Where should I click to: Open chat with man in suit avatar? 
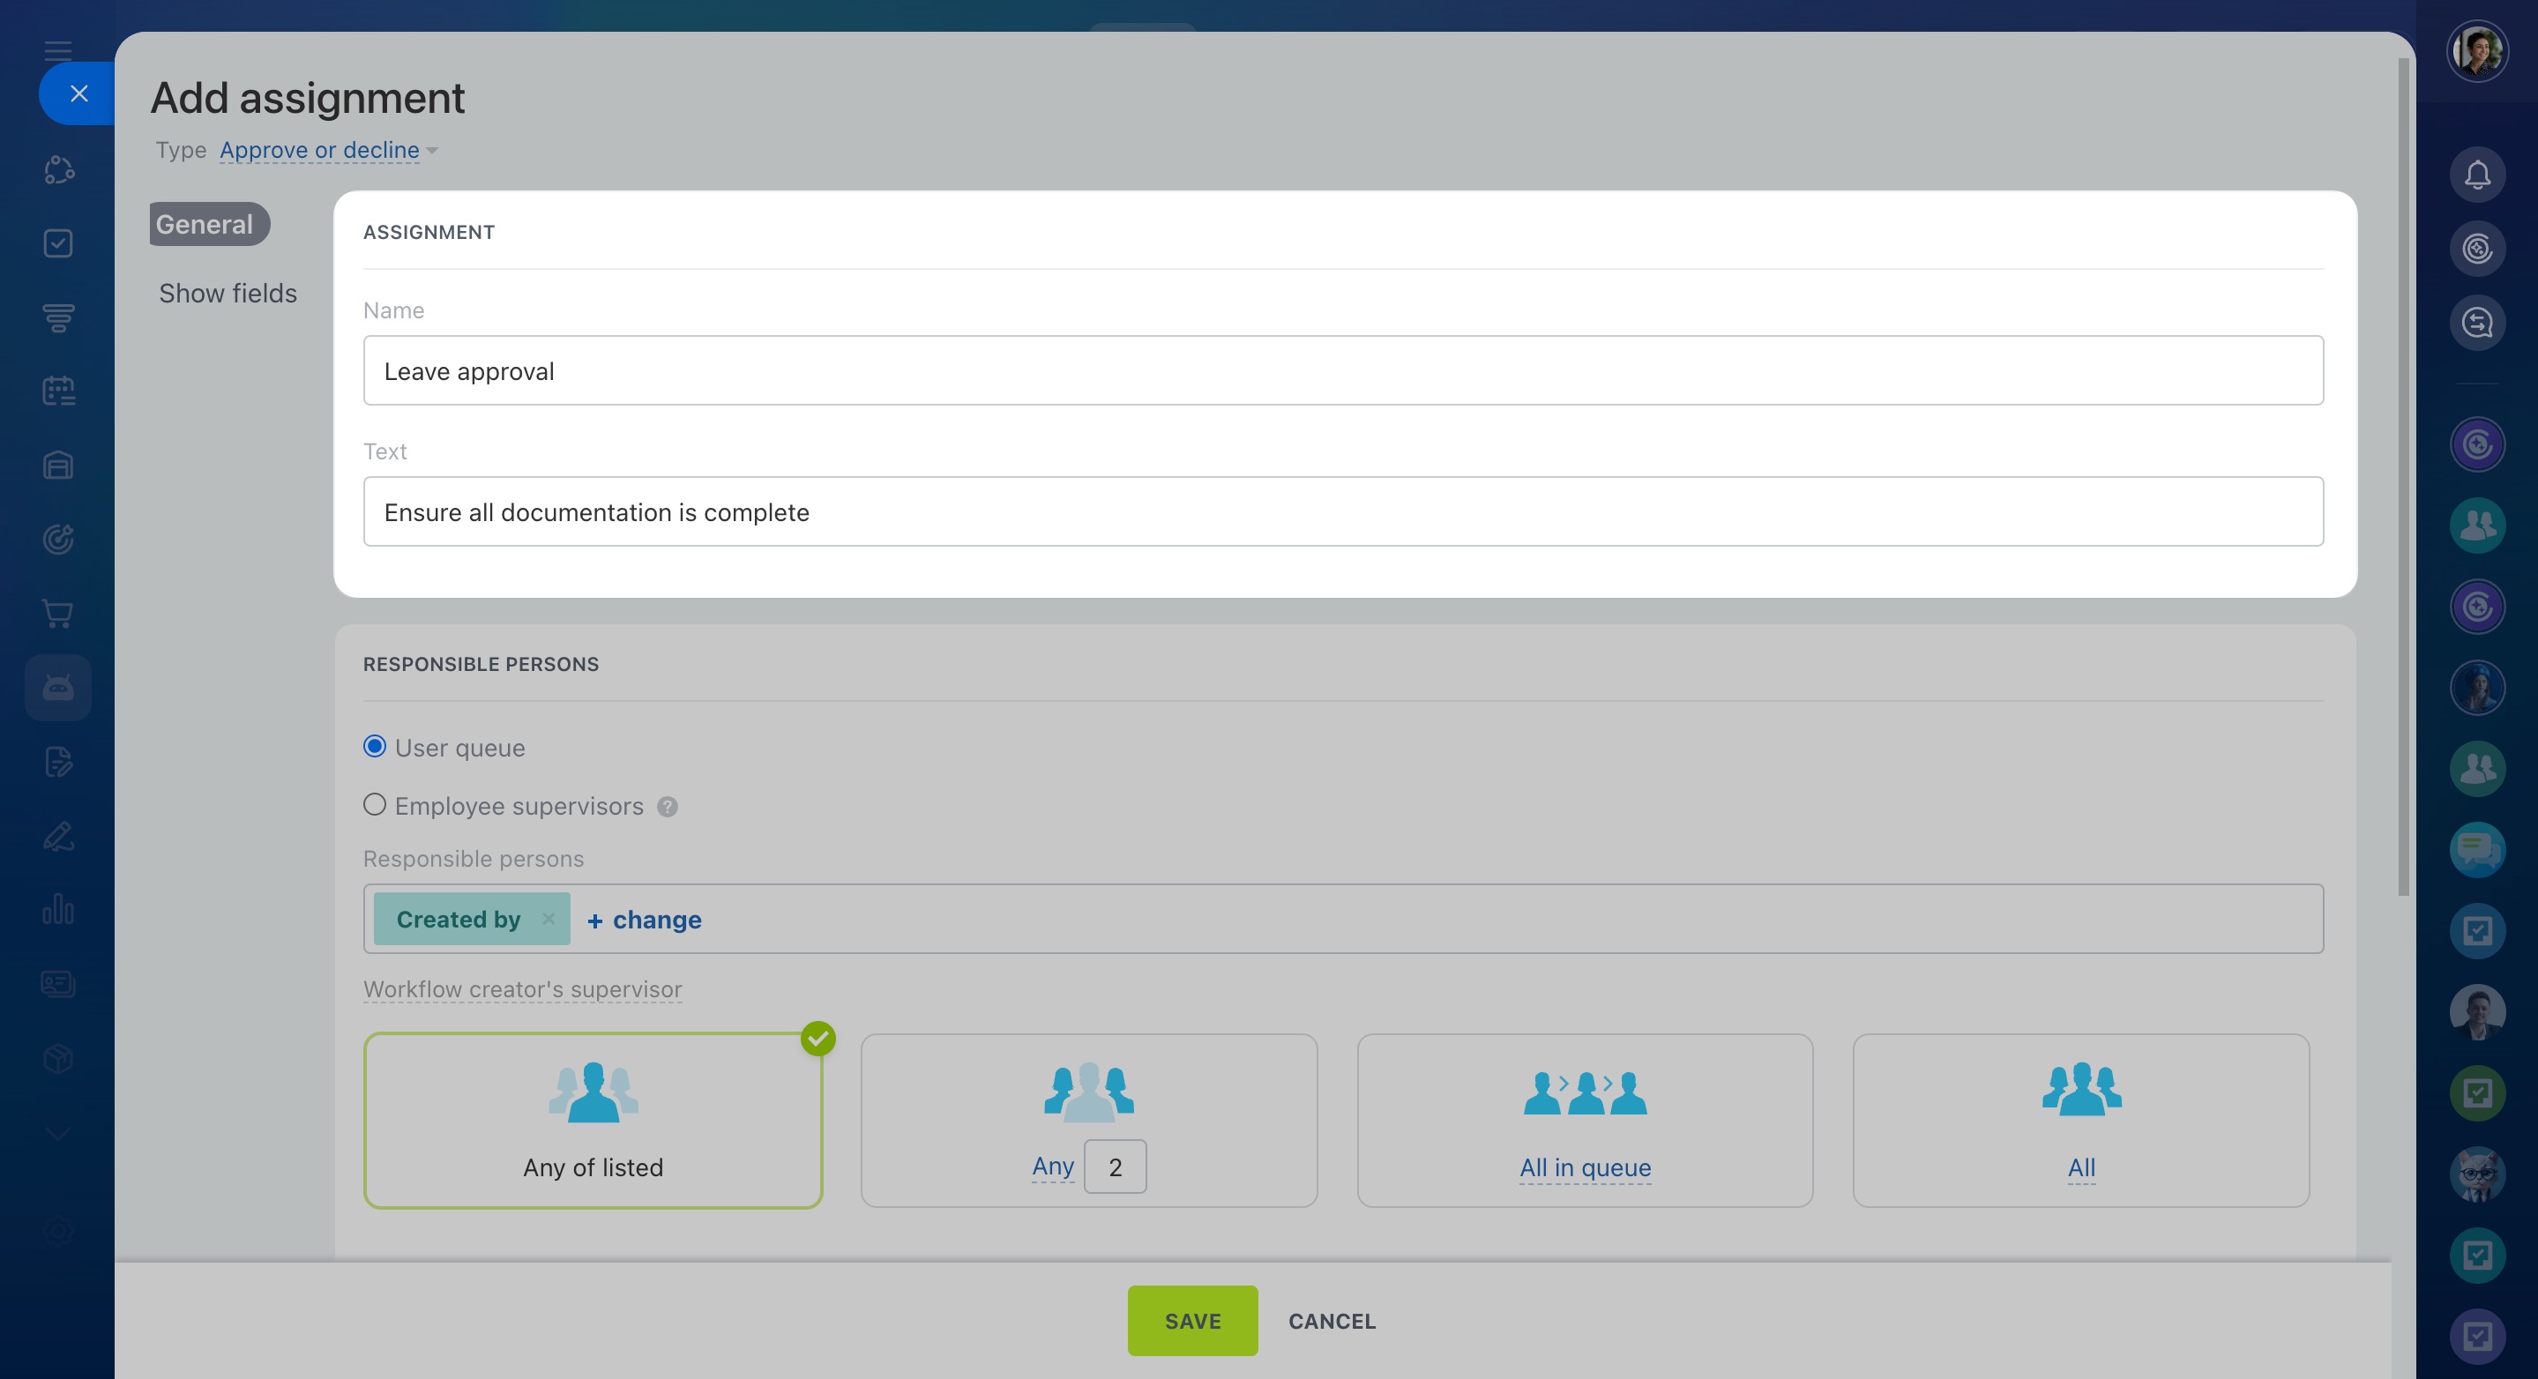coord(2477,1011)
